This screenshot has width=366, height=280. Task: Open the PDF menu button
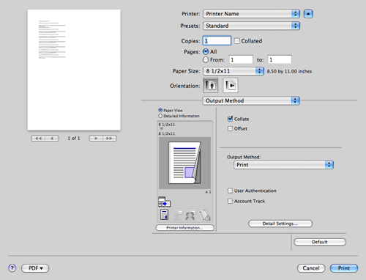pos(35,268)
